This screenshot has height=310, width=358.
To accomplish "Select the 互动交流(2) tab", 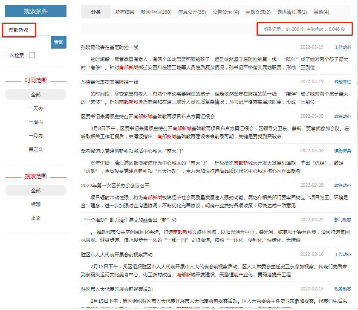I will (258, 12).
